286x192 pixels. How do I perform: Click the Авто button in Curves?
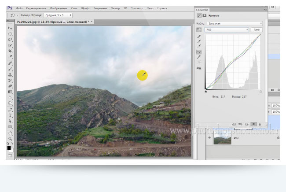tap(257, 30)
